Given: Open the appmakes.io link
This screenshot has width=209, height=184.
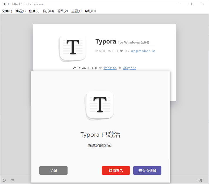Looking at the screenshot, I should (x=143, y=51).
